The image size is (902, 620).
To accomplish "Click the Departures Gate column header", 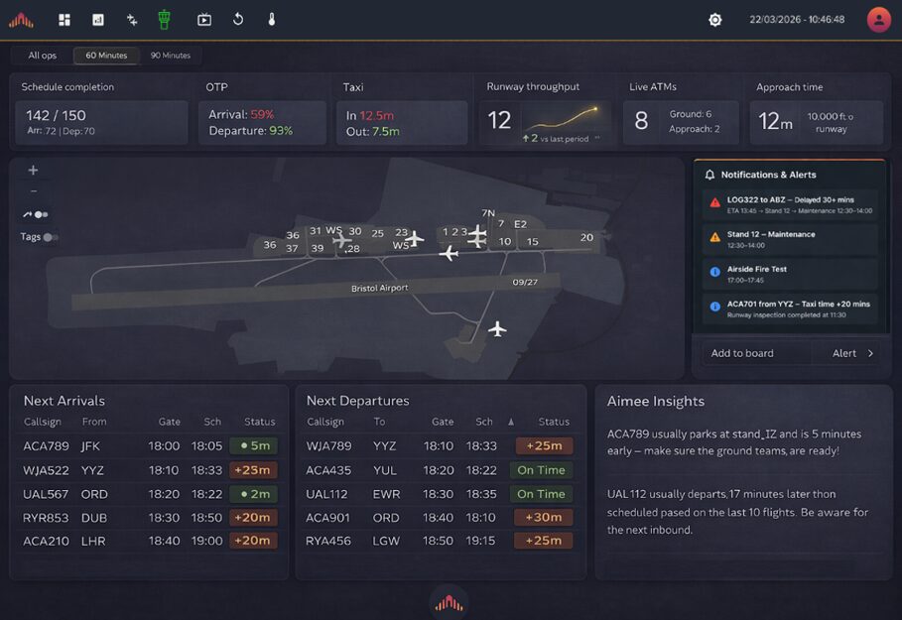I will tap(443, 422).
